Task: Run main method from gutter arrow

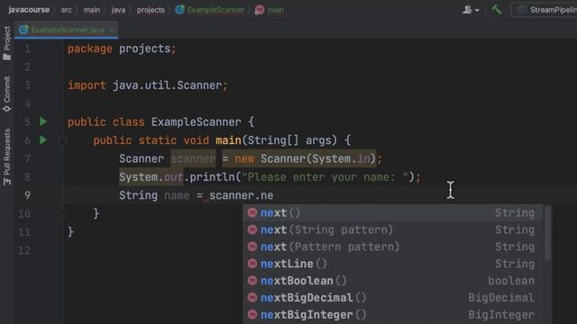Action: click(43, 140)
